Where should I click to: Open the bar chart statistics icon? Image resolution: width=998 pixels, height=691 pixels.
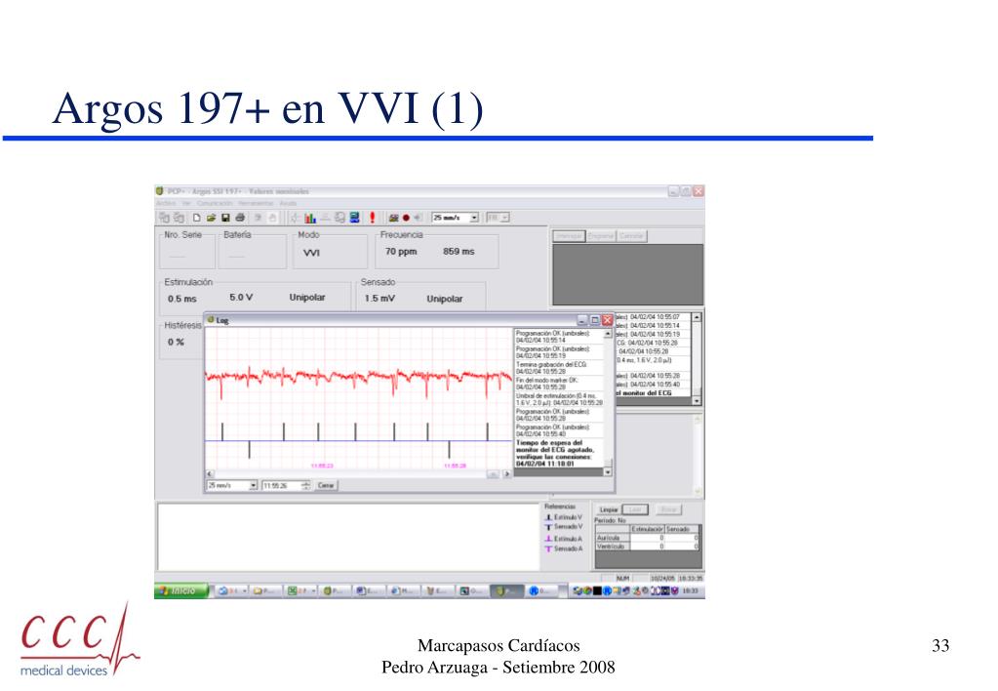point(310,218)
